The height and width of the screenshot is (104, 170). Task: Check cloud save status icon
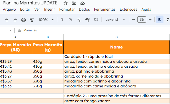(82, 3)
